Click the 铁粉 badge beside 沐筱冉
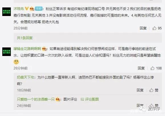The height and width of the screenshot is (116, 165). point(39,9)
